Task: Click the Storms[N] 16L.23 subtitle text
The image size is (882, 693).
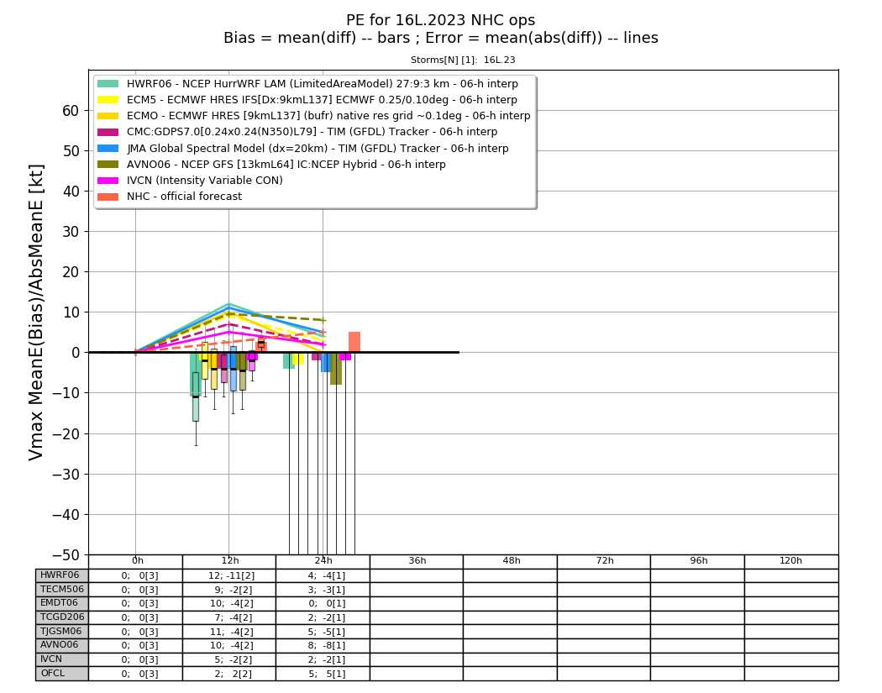Action: [x=463, y=60]
